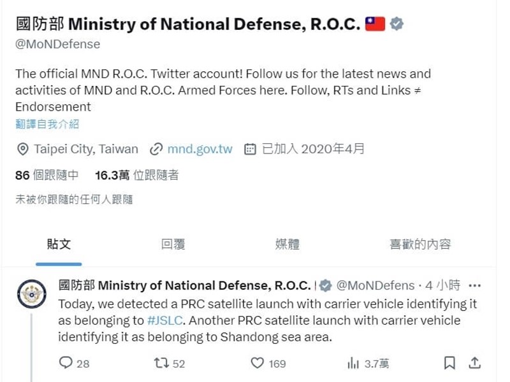
Task: View the 86 個跟隨中 following list
Action: (x=47, y=175)
